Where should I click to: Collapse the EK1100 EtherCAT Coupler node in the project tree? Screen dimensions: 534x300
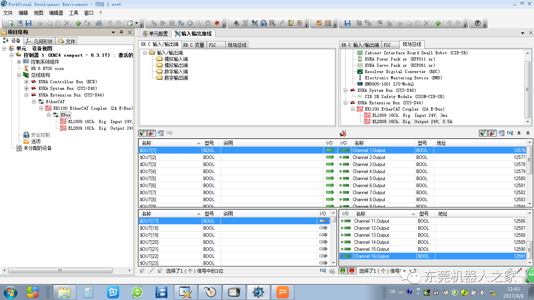41,108
